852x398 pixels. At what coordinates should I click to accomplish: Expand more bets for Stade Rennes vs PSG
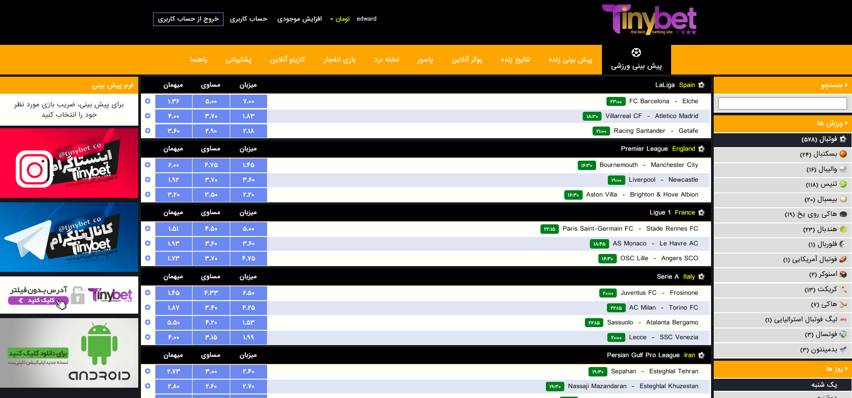[148, 228]
